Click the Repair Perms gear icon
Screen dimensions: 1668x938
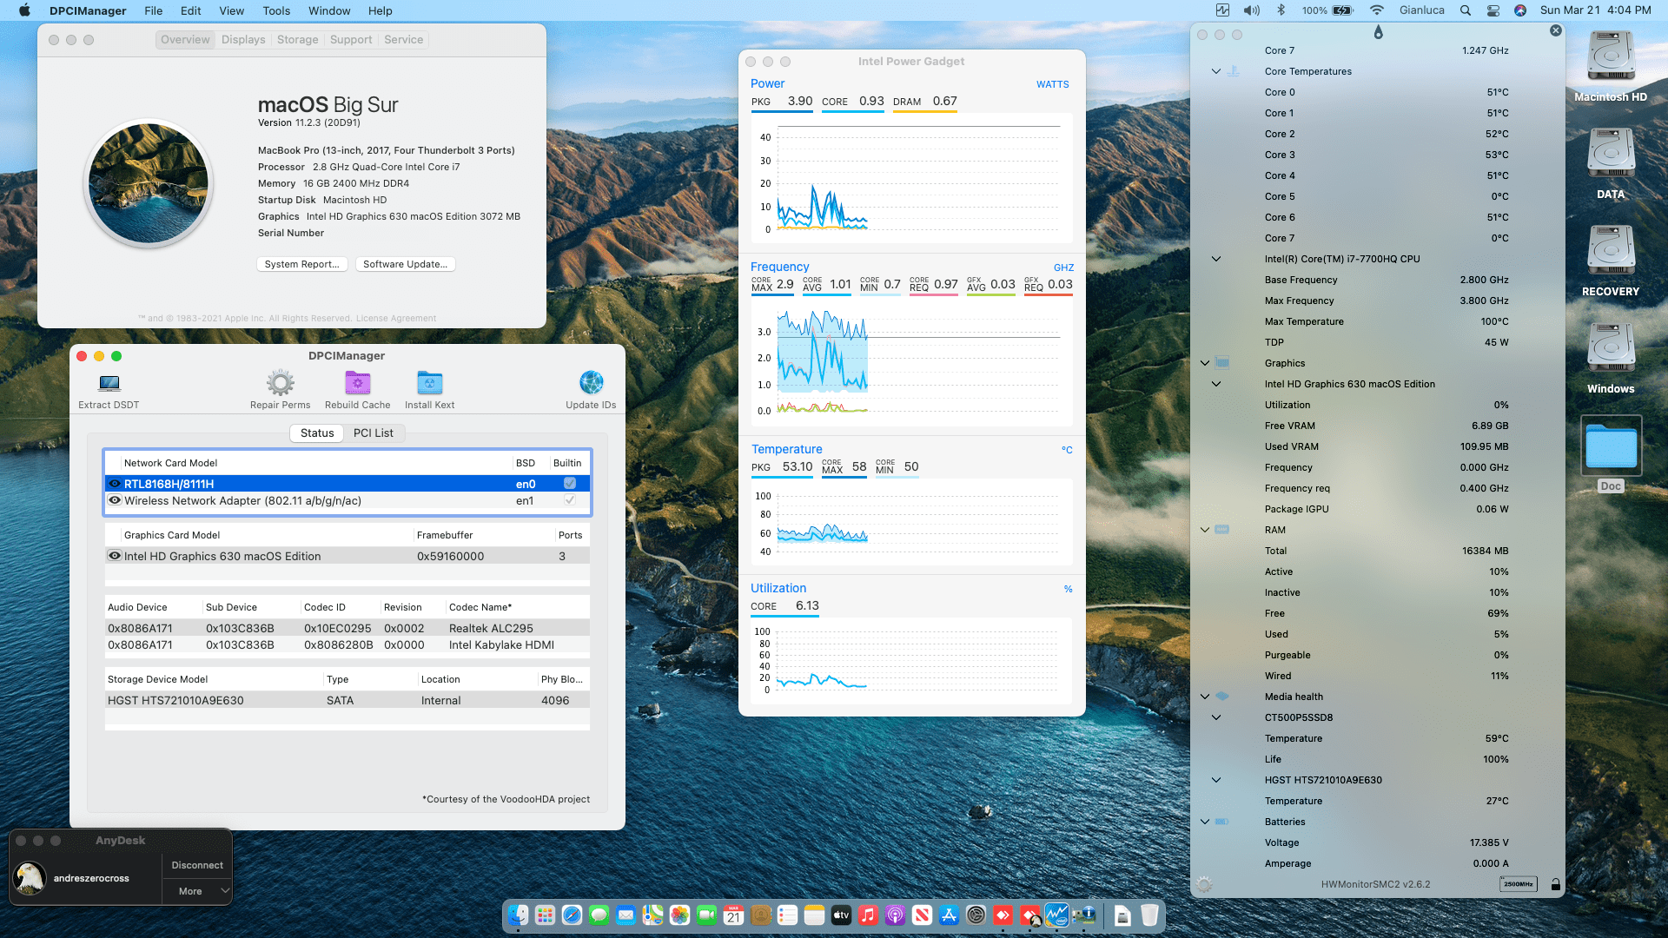[x=280, y=383]
